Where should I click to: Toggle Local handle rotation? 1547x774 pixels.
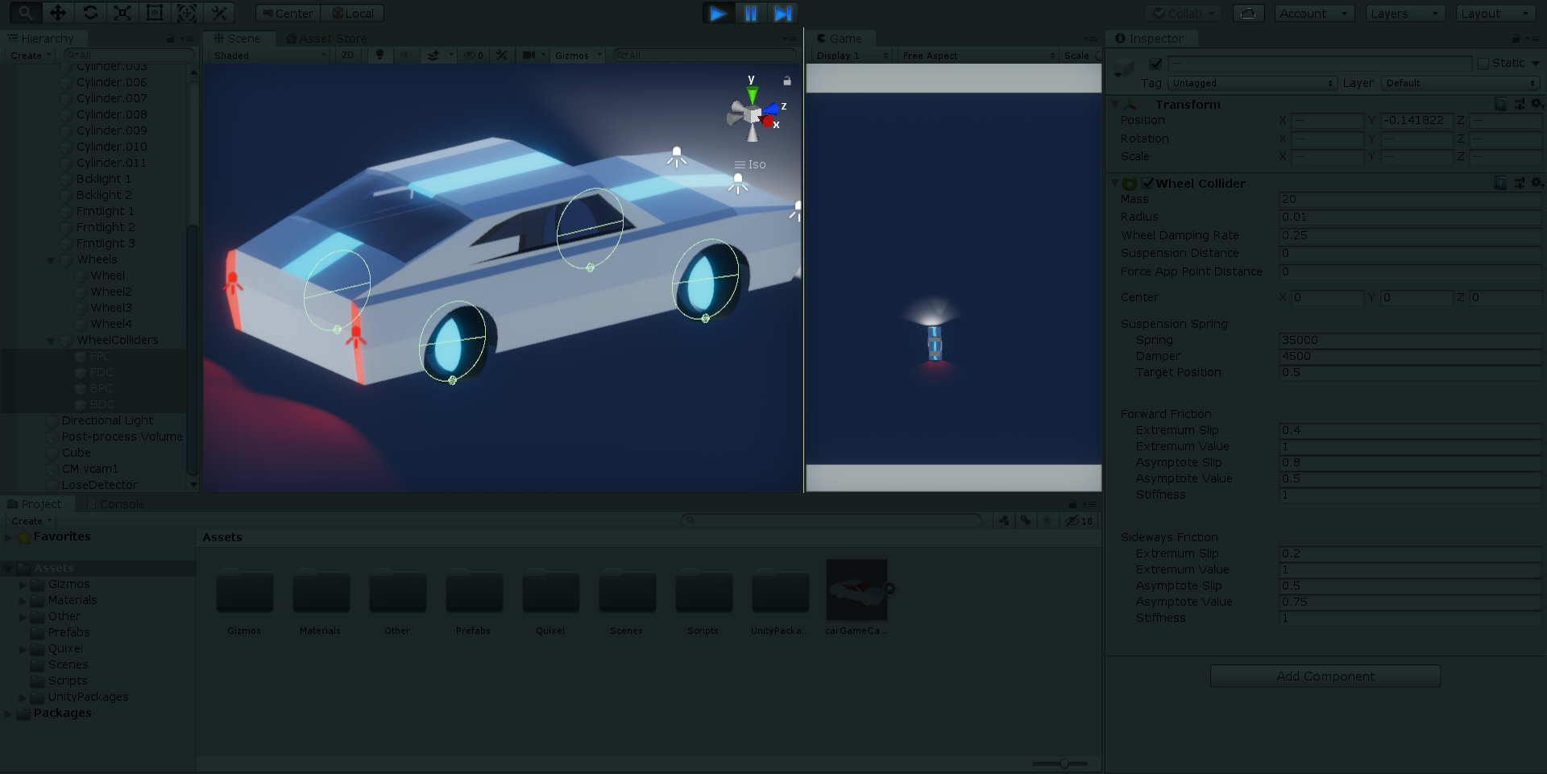tap(352, 14)
